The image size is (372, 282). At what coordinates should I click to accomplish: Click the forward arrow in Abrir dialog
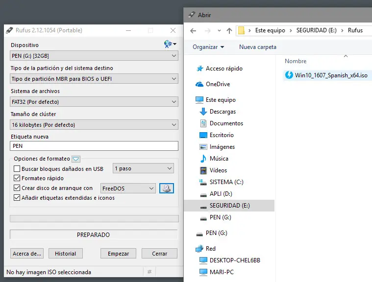coord(208,30)
